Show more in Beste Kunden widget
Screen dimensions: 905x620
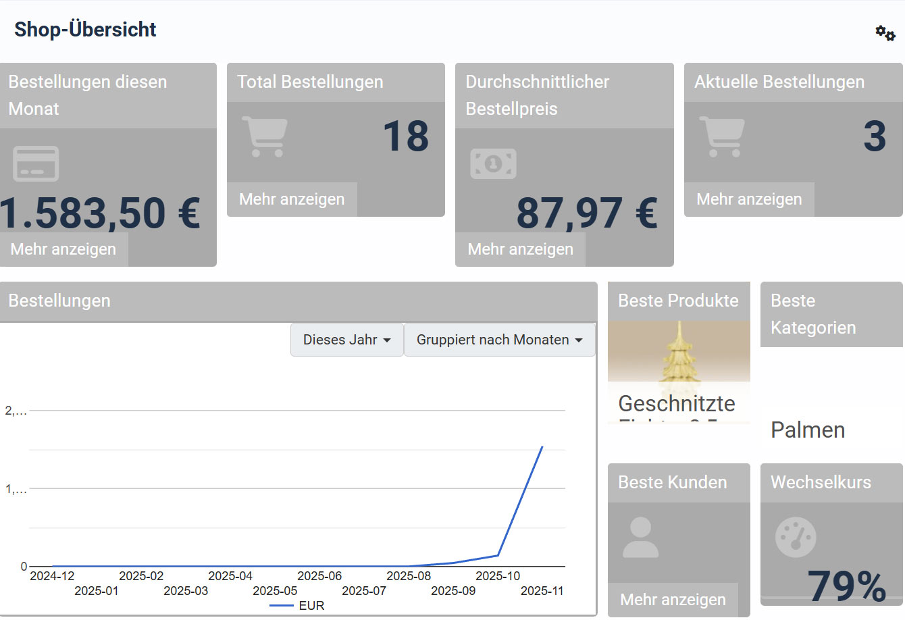[x=673, y=600]
